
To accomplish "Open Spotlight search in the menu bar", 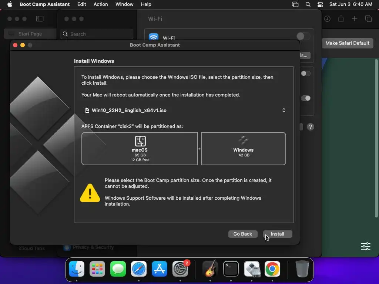I will pyautogui.click(x=308, y=4).
